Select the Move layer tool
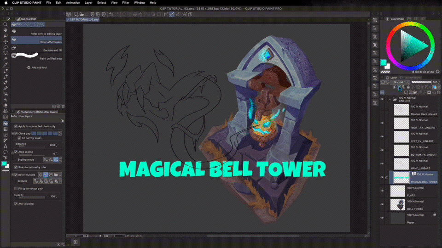Image resolution: width=442 pixels, height=248 pixels. (x=6, y=41)
